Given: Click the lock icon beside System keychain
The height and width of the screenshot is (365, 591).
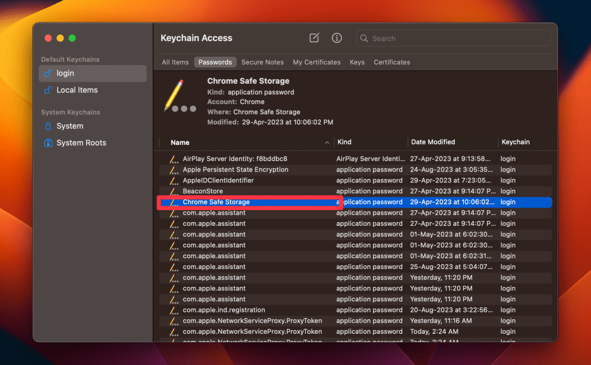Looking at the screenshot, I should (48, 126).
